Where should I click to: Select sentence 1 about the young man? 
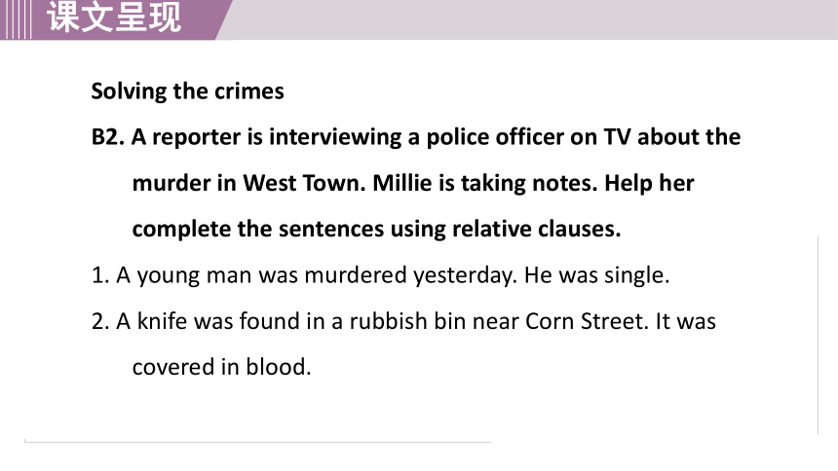pyautogui.click(x=381, y=275)
